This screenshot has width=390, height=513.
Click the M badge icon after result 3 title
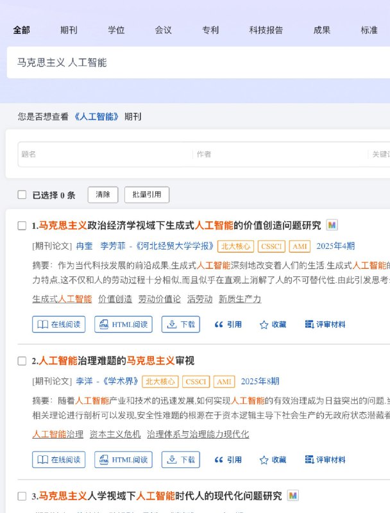click(293, 495)
